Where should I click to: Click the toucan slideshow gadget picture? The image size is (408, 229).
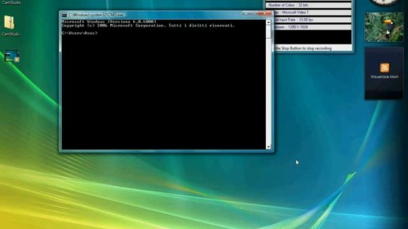(x=384, y=27)
